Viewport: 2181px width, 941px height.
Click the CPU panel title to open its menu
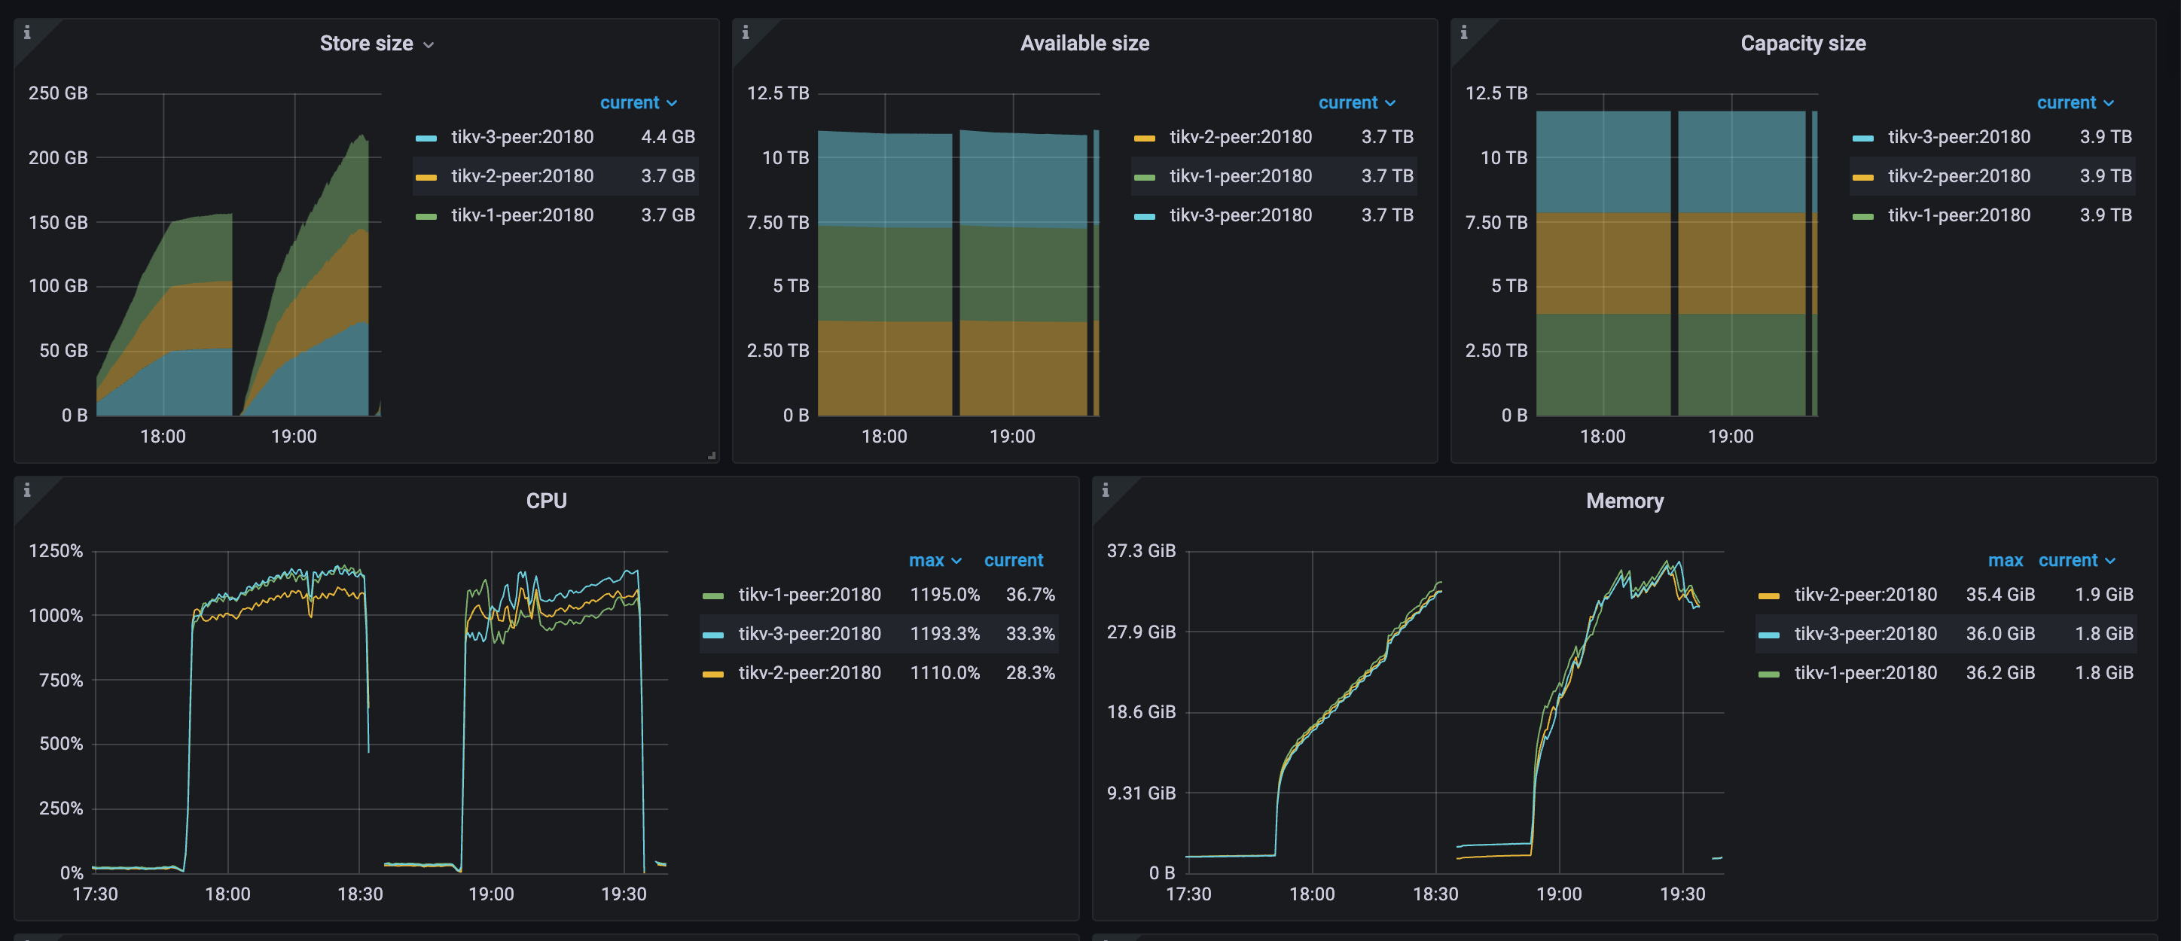546,500
